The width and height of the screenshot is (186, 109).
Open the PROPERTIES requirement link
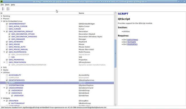click(132, 44)
